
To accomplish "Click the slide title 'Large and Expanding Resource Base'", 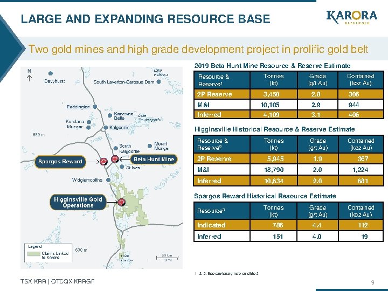I will [145, 19].
